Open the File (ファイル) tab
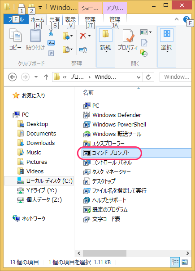The image size is (195, 271). coord(16,19)
